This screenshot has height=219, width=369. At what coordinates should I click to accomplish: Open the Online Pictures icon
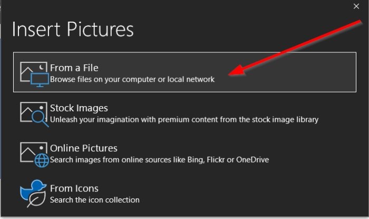[34, 155]
